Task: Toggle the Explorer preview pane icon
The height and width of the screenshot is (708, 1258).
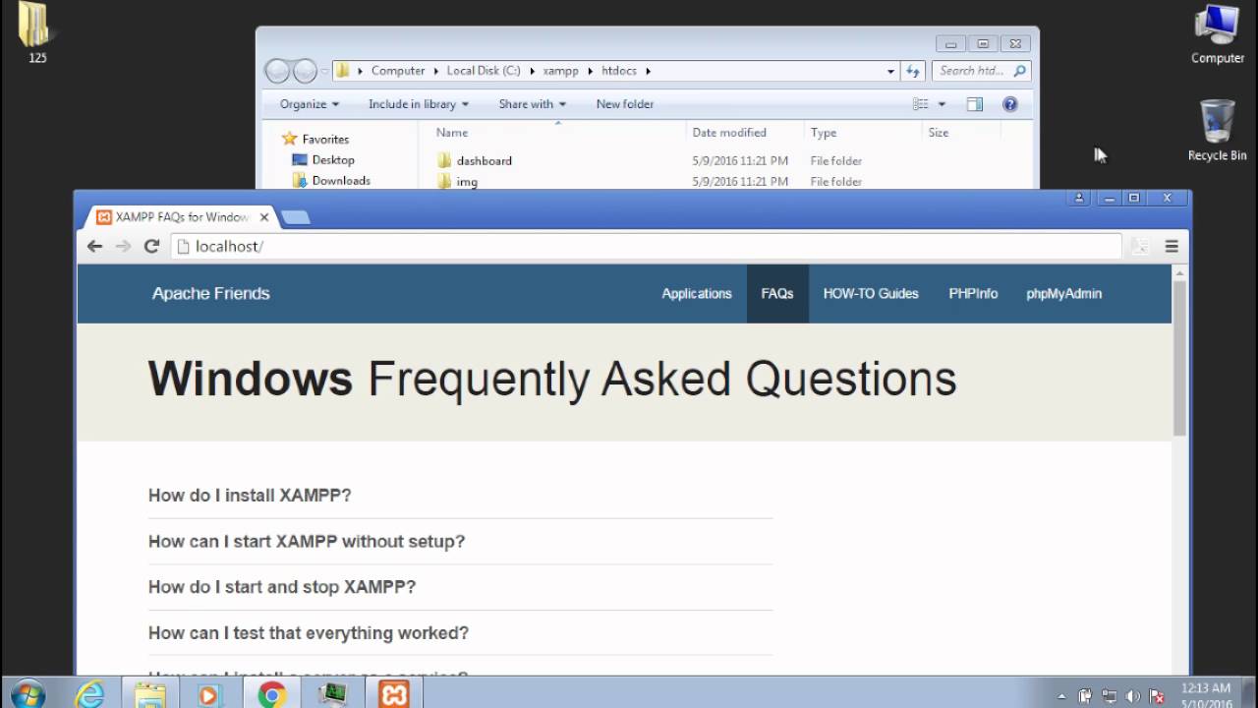Action: tap(974, 104)
